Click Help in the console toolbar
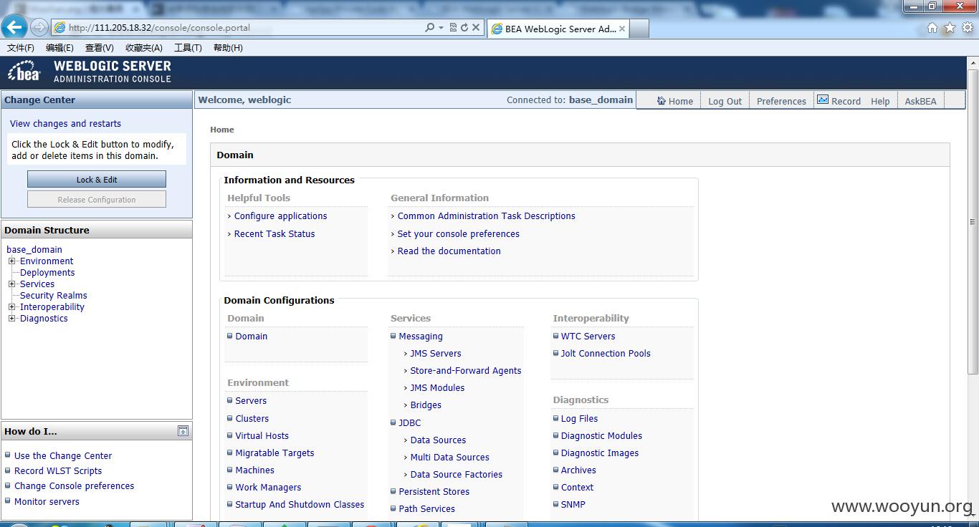The width and height of the screenshot is (979, 527). pyautogui.click(x=880, y=101)
